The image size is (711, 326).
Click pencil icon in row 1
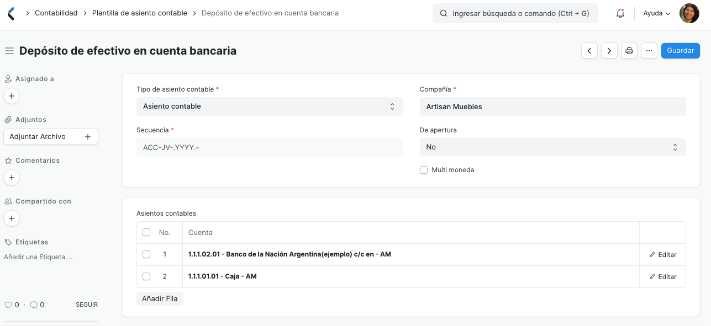click(652, 255)
